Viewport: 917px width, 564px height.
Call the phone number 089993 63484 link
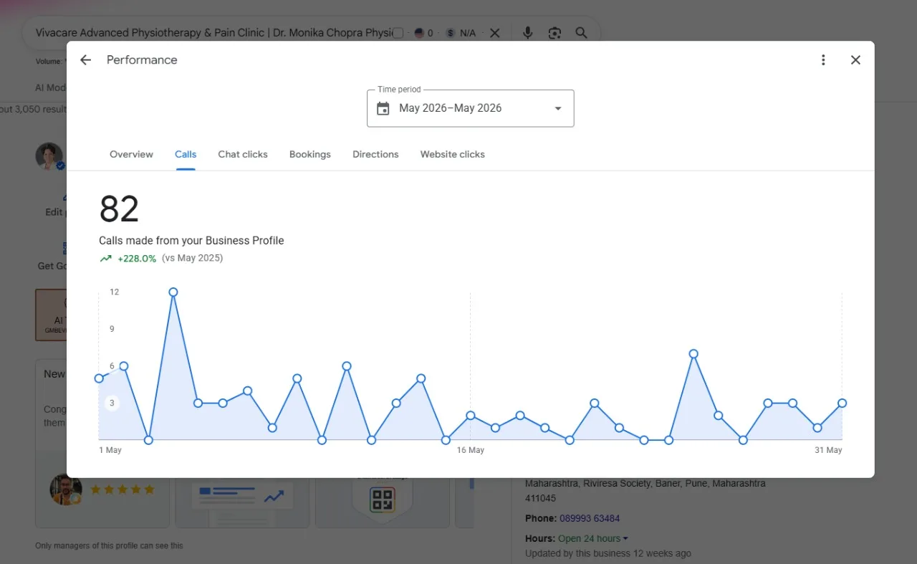590,518
